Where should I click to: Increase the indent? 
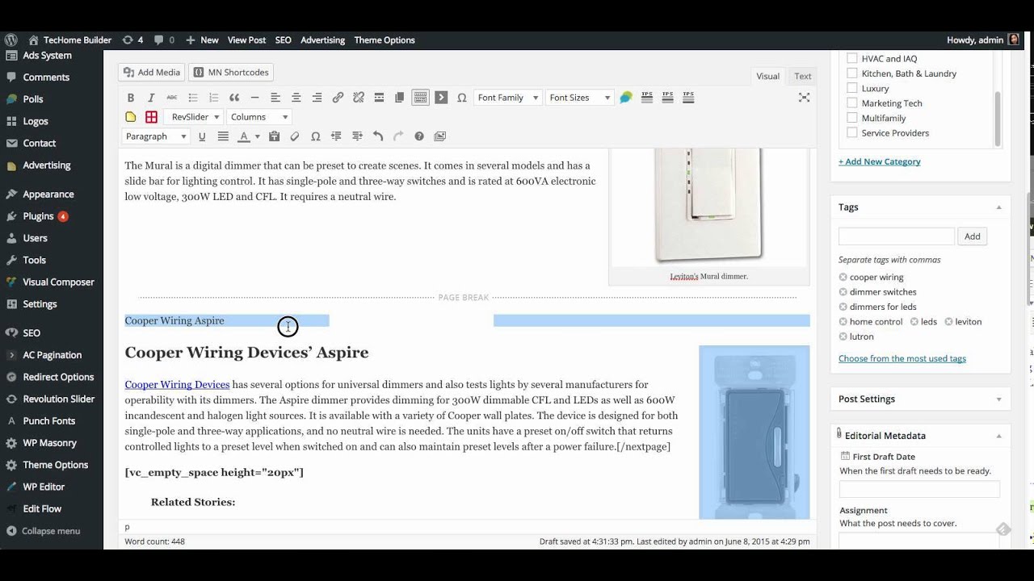tap(357, 136)
